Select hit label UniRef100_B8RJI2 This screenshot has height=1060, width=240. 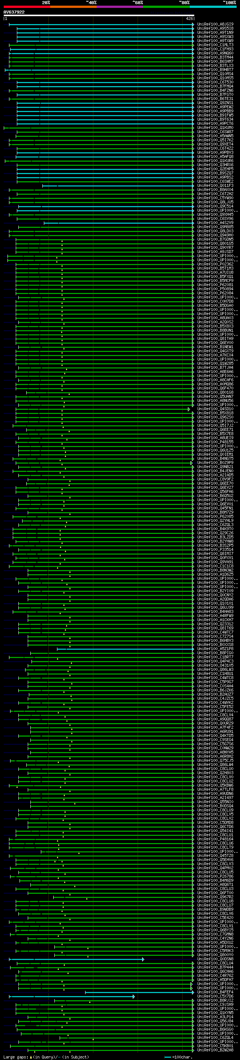click(215, 1000)
